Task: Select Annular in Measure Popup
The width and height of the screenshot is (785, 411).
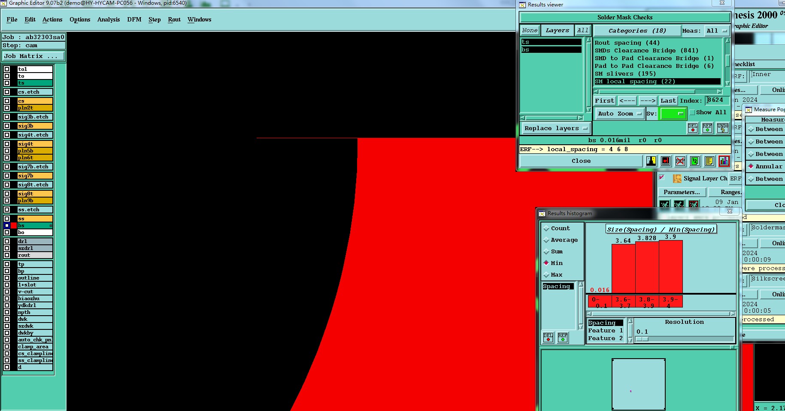Action: pyautogui.click(x=751, y=166)
